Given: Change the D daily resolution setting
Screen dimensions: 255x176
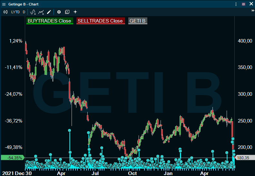Looking at the screenshot, I should pyautogui.click(x=24, y=12).
